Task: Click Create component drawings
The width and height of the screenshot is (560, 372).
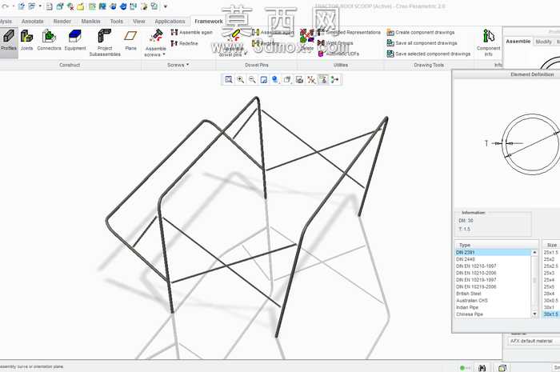Action: pyautogui.click(x=421, y=33)
